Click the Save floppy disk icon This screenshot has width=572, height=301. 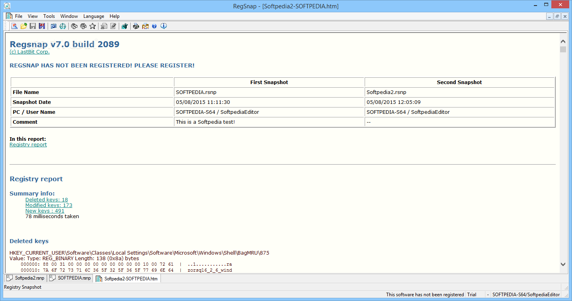[33, 26]
